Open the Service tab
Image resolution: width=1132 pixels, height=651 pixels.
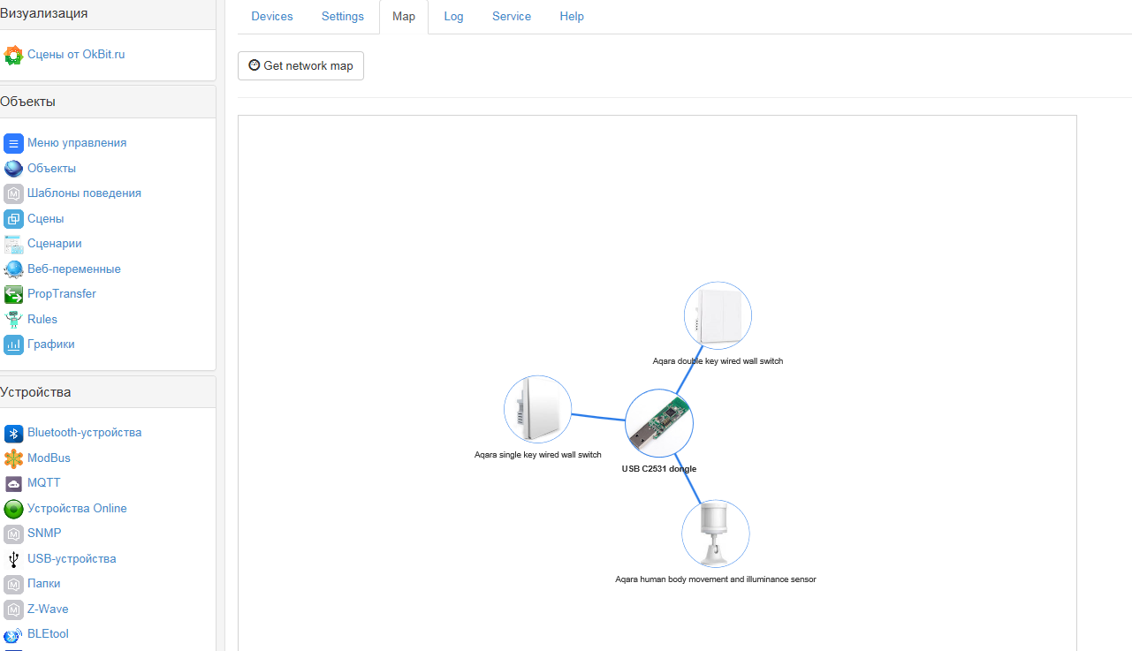(x=512, y=17)
